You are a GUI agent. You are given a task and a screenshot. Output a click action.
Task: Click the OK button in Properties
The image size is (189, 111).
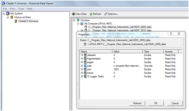click(156, 103)
